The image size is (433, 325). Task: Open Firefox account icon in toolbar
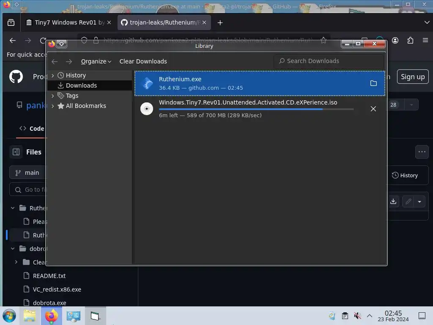(395, 40)
